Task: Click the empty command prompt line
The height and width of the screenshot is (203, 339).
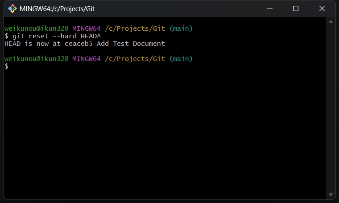Action: pyautogui.click(x=165, y=66)
